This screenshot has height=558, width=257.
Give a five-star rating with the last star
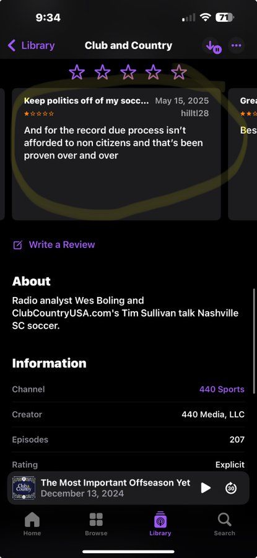[179, 73]
